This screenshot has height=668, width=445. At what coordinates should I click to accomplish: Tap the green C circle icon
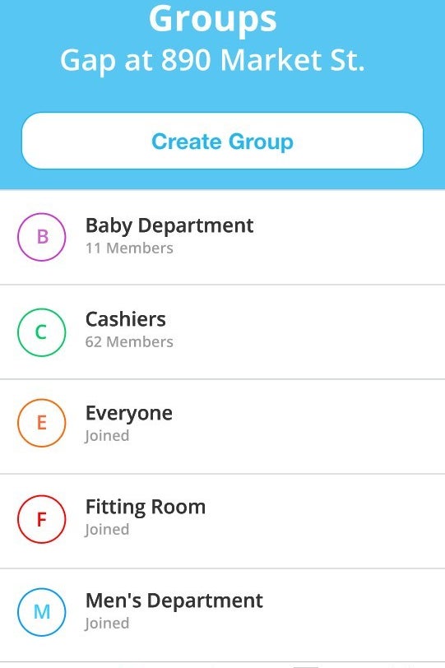(42, 332)
